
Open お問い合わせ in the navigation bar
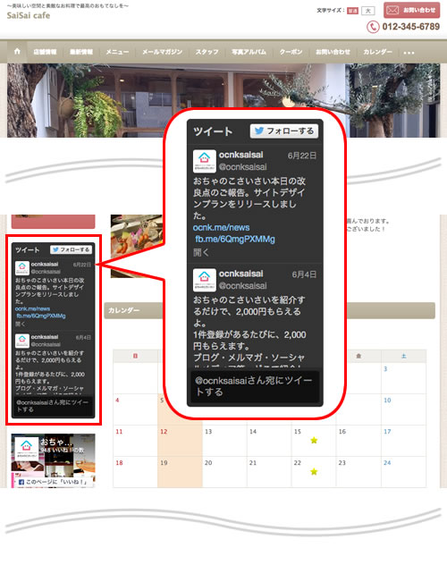[x=333, y=52]
